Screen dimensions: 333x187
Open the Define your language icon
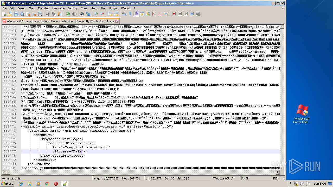coord(142,14)
